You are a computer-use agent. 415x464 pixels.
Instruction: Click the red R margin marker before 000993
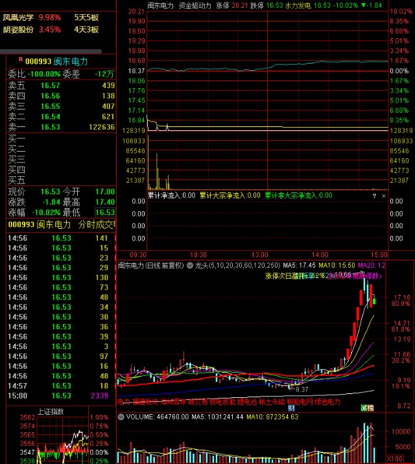(21, 59)
